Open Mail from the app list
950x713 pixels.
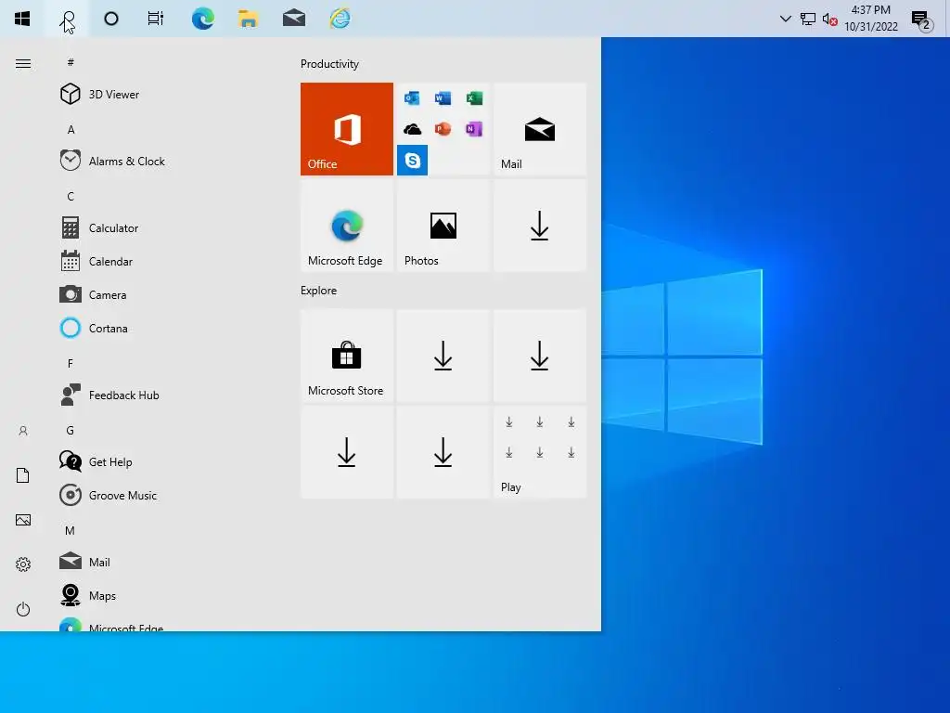click(169, 562)
